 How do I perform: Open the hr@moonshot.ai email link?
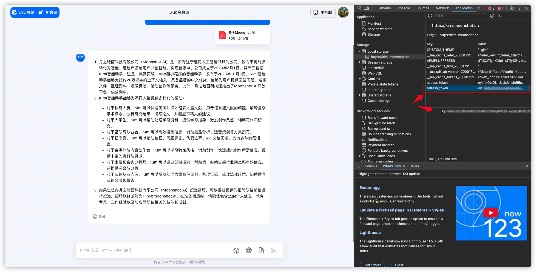pos(161,196)
